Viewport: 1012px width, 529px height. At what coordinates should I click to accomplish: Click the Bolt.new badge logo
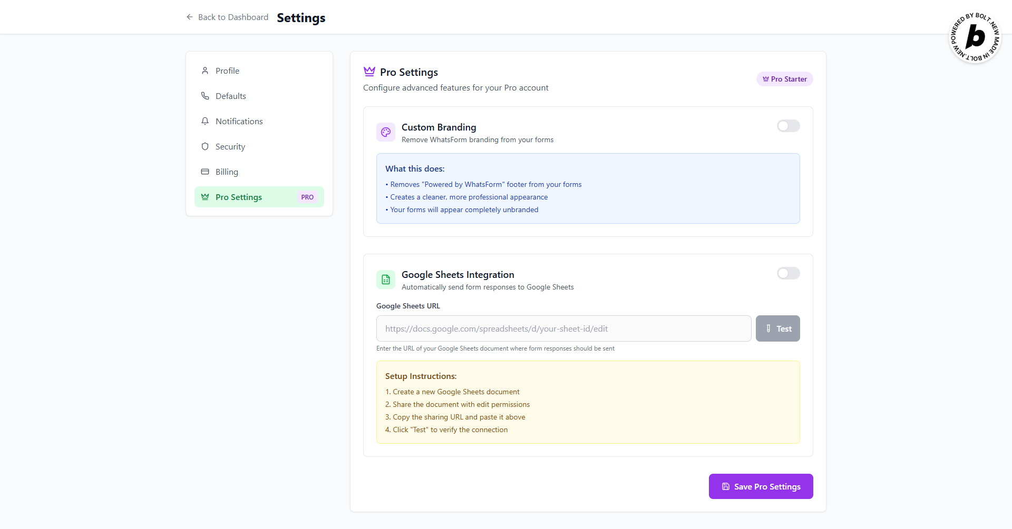pos(975,37)
